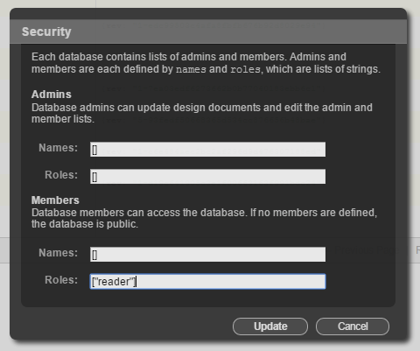Select the Names label under Members
Viewport: 420px width, 351px height.
(x=59, y=253)
